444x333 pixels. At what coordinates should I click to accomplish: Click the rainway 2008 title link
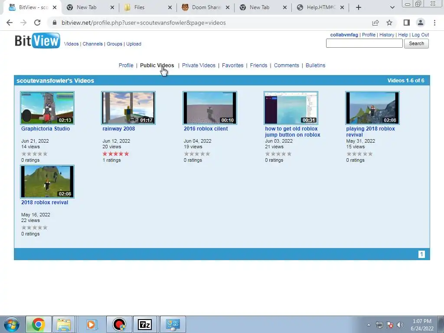119,128
